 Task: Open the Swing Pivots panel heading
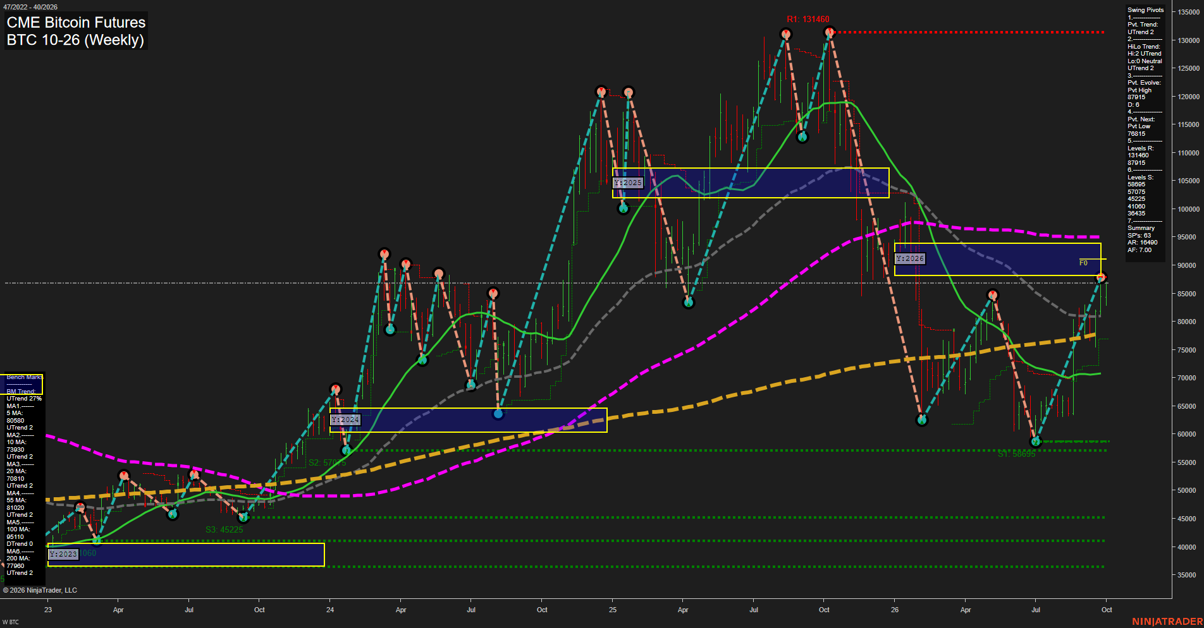coord(1145,10)
